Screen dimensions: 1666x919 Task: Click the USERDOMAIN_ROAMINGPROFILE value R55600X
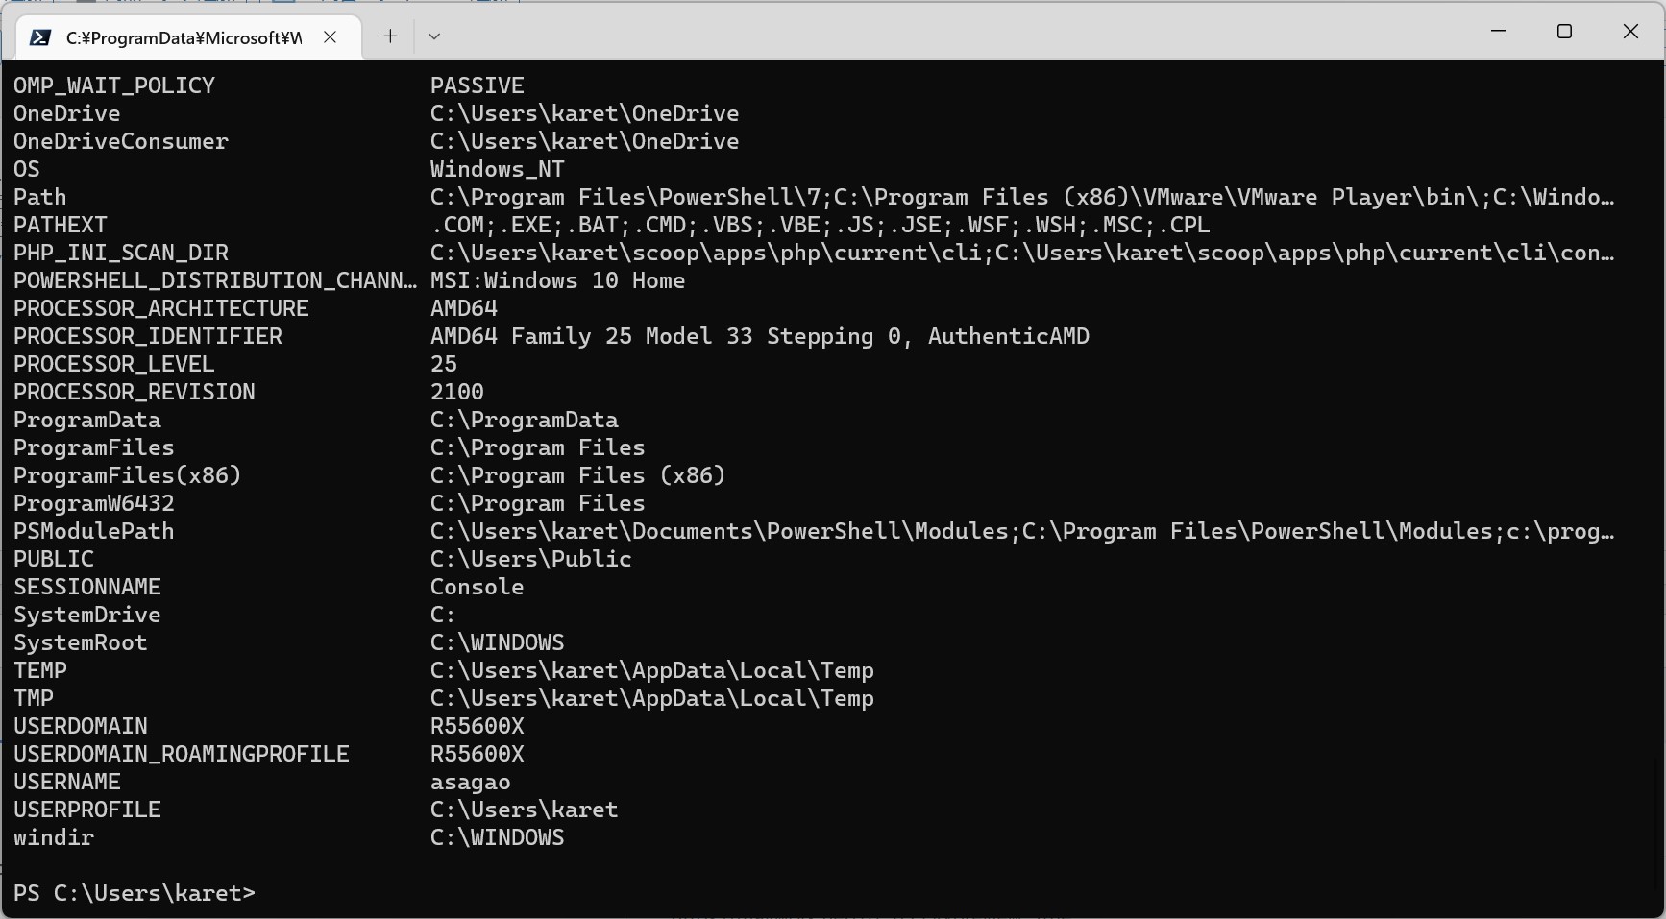pos(478,754)
